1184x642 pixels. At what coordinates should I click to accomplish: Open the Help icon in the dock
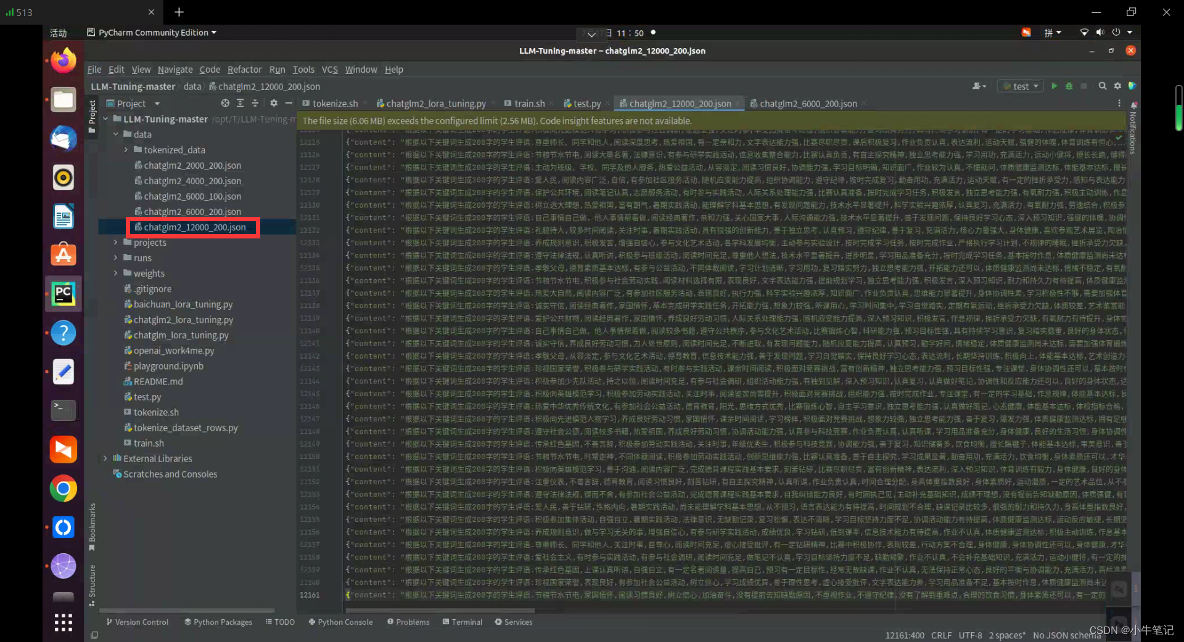click(x=63, y=333)
